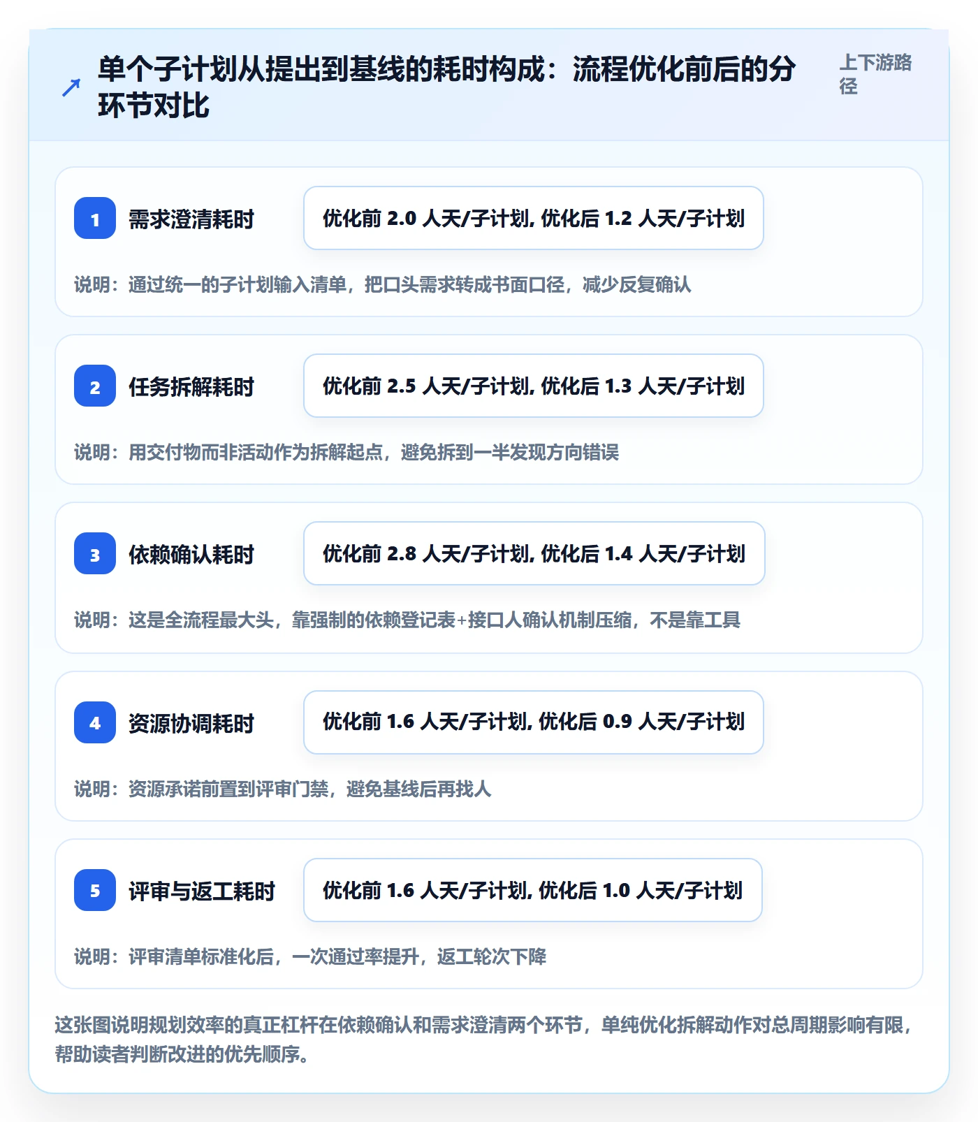This screenshot has height=1122, width=978.
Task: Click value box 优化后 0.9 人天/子计划
Action: (534, 722)
